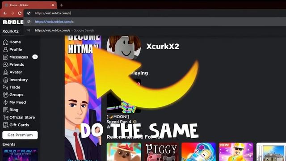Reload the page with refresh icon
The width and height of the screenshot is (286, 161).
[x=20, y=13]
